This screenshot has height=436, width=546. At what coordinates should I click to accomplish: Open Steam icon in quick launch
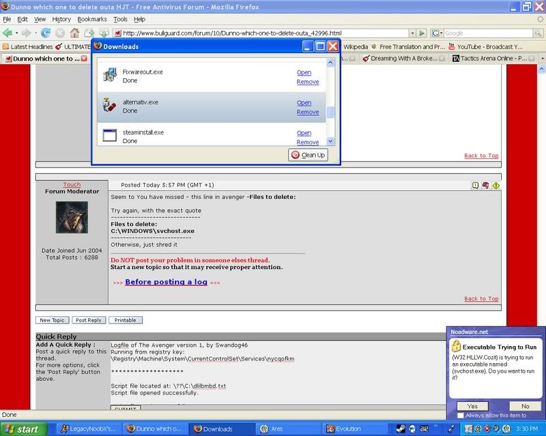[x=401, y=429]
